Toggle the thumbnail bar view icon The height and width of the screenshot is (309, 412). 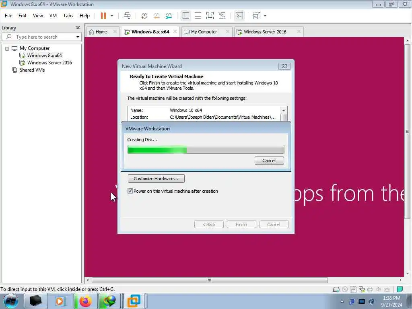point(198,16)
